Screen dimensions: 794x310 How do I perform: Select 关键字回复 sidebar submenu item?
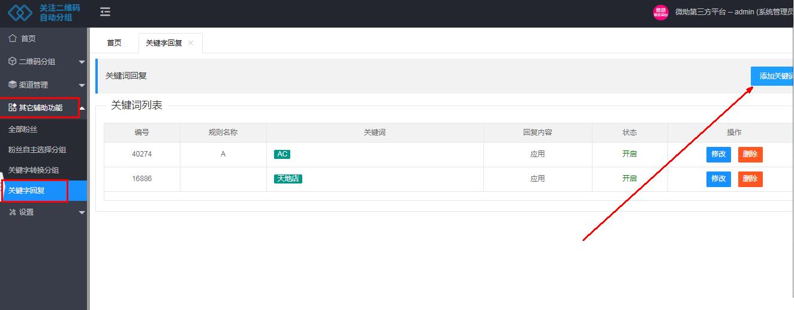click(x=43, y=191)
